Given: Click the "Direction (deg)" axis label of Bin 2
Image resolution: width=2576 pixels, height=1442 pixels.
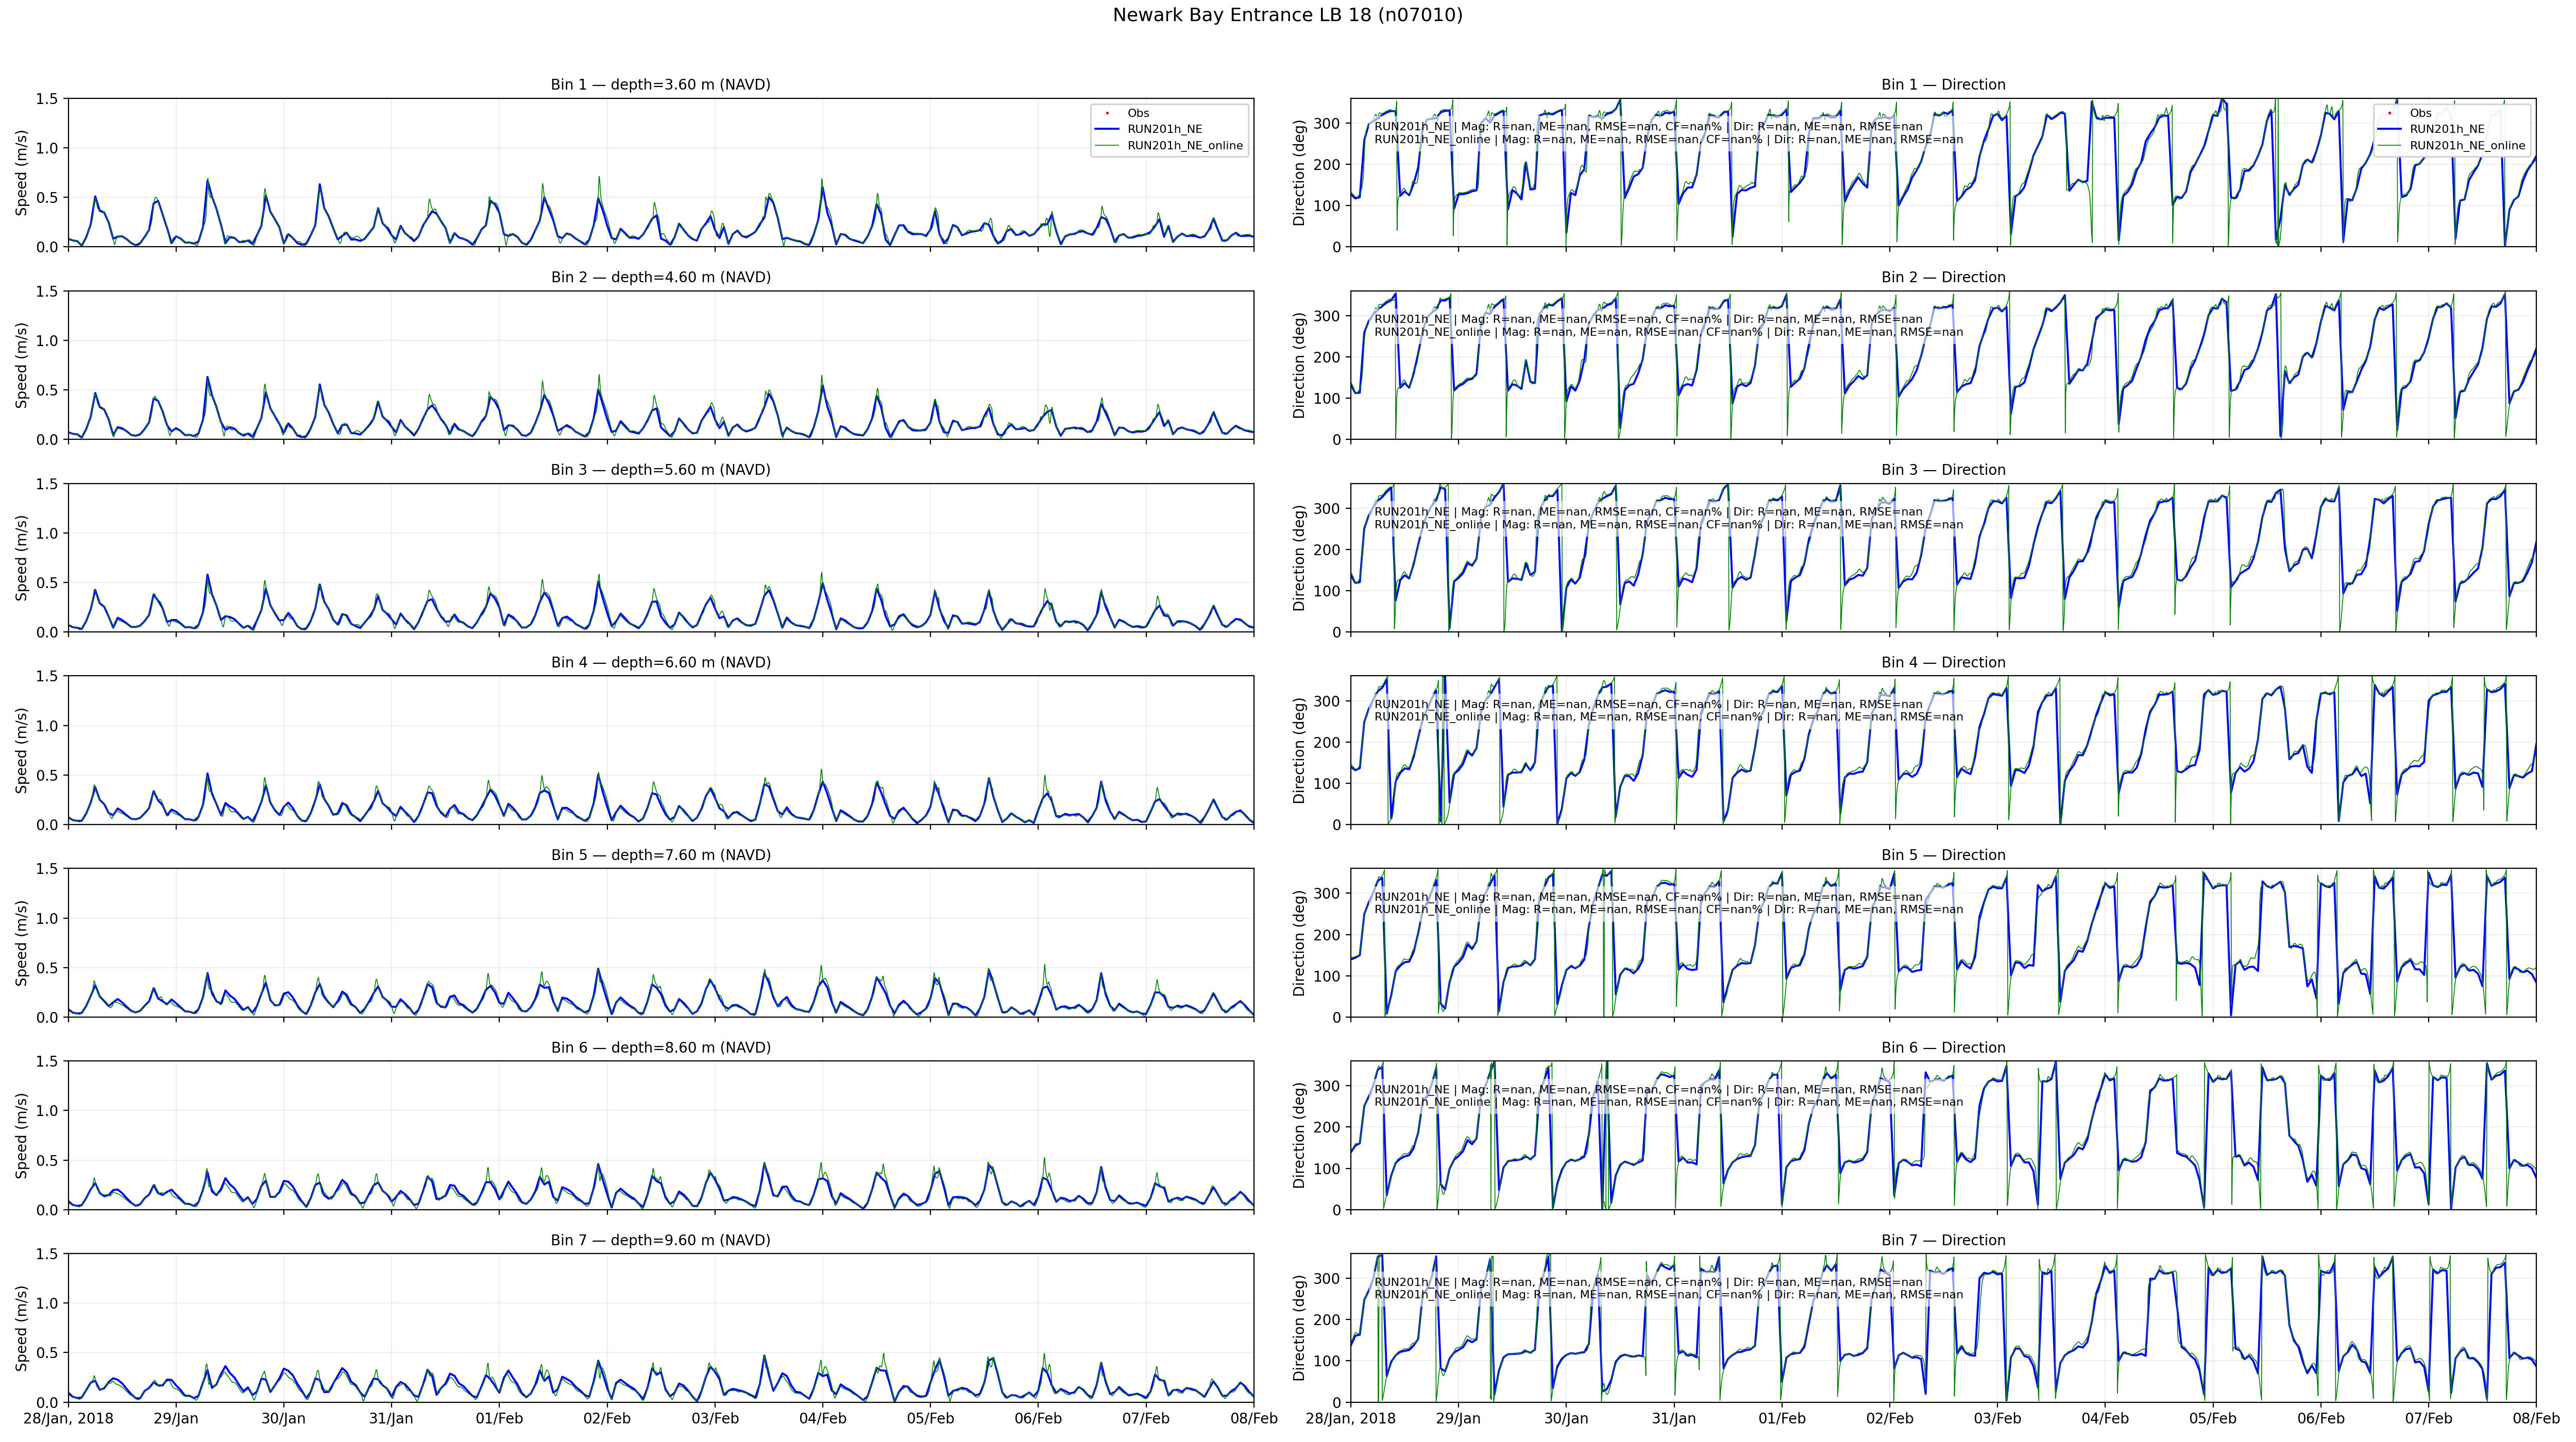Looking at the screenshot, I should 1300,366.
